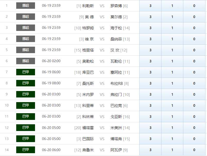The width and height of the screenshot is (207, 156).
Task: Choose 0 for 科里蒂 vs 巴拉竞
Action: point(194,106)
